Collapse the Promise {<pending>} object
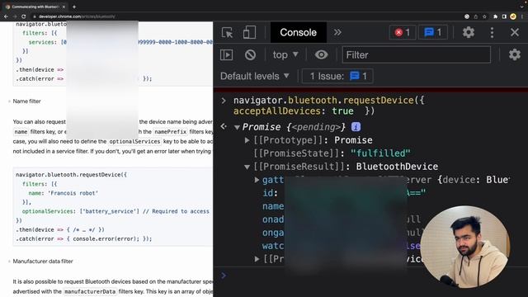The image size is (528, 297). (237, 127)
